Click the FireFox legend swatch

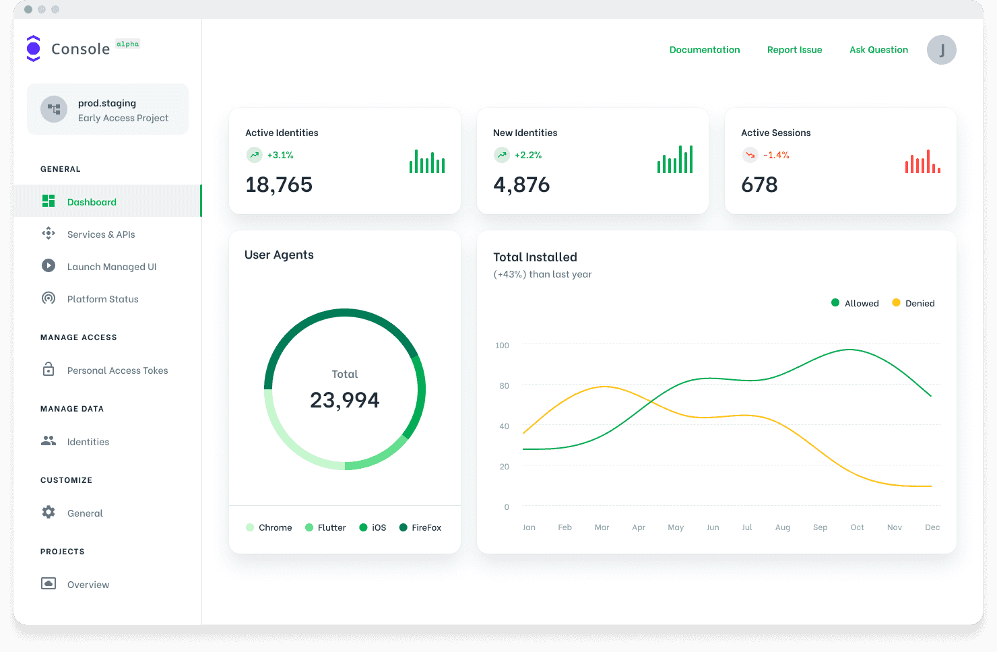coord(404,527)
